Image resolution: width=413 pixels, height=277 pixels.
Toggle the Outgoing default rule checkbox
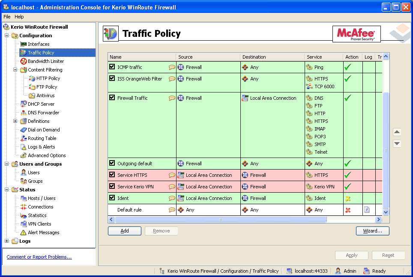(x=112, y=163)
